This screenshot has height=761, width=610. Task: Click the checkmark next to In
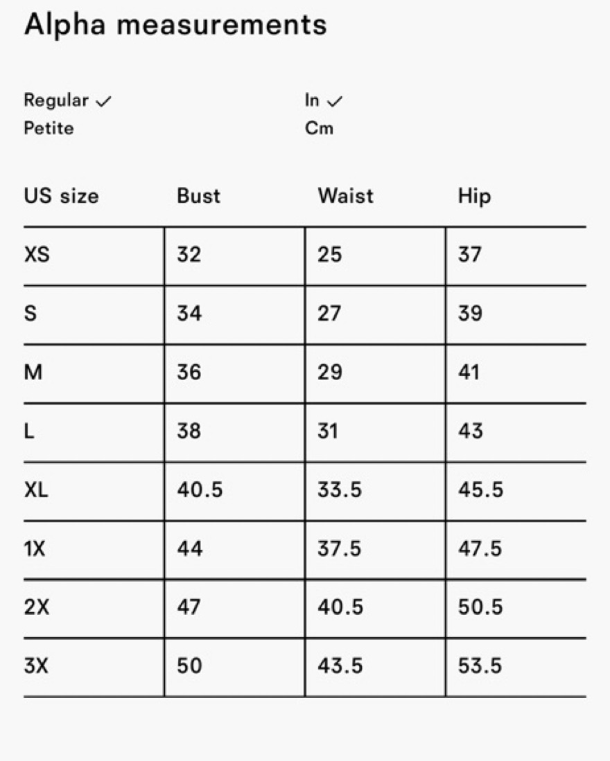tap(335, 101)
